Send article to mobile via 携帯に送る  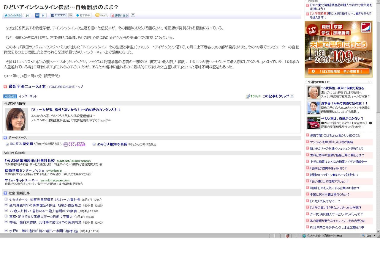[x=120, y=15]
